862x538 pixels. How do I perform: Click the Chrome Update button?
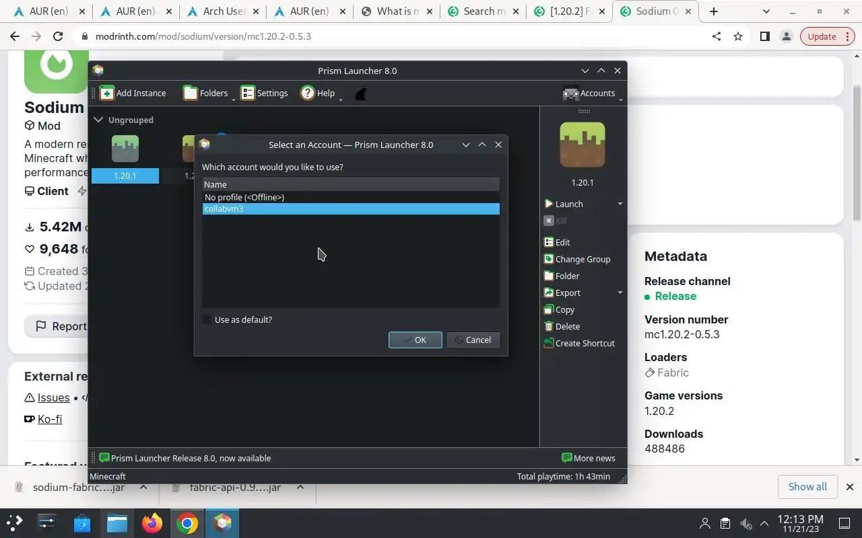827,36
